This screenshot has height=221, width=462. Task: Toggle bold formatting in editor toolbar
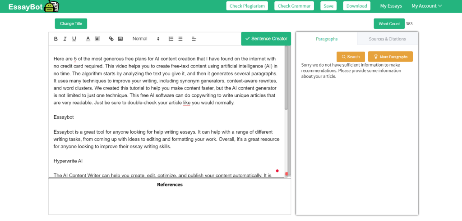point(56,39)
